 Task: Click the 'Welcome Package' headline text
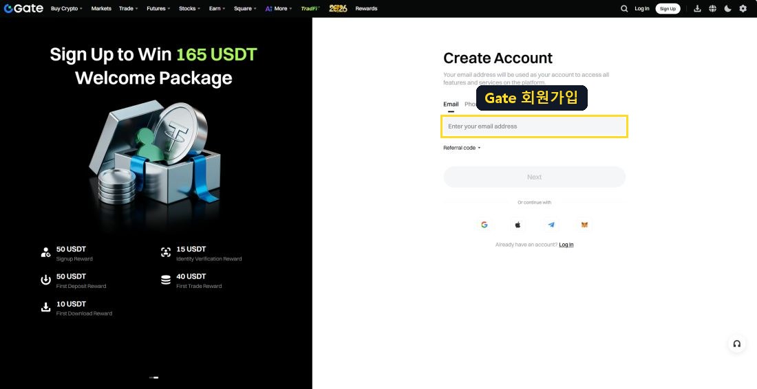[x=153, y=78]
